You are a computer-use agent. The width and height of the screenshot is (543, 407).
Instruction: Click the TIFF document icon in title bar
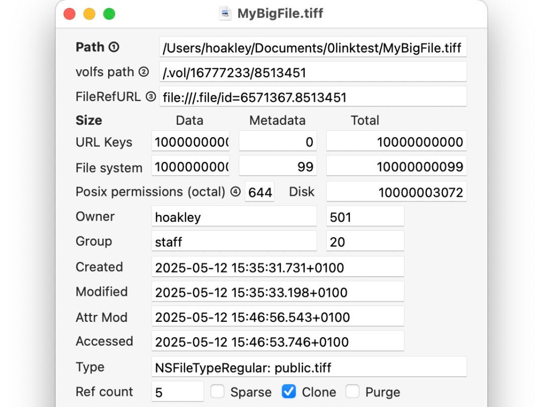click(x=225, y=14)
